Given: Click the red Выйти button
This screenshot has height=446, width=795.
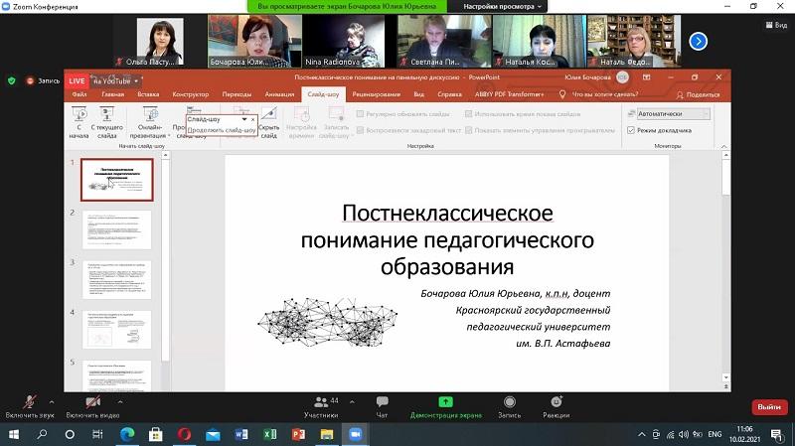Looking at the screenshot, I should pyautogui.click(x=768, y=407).
